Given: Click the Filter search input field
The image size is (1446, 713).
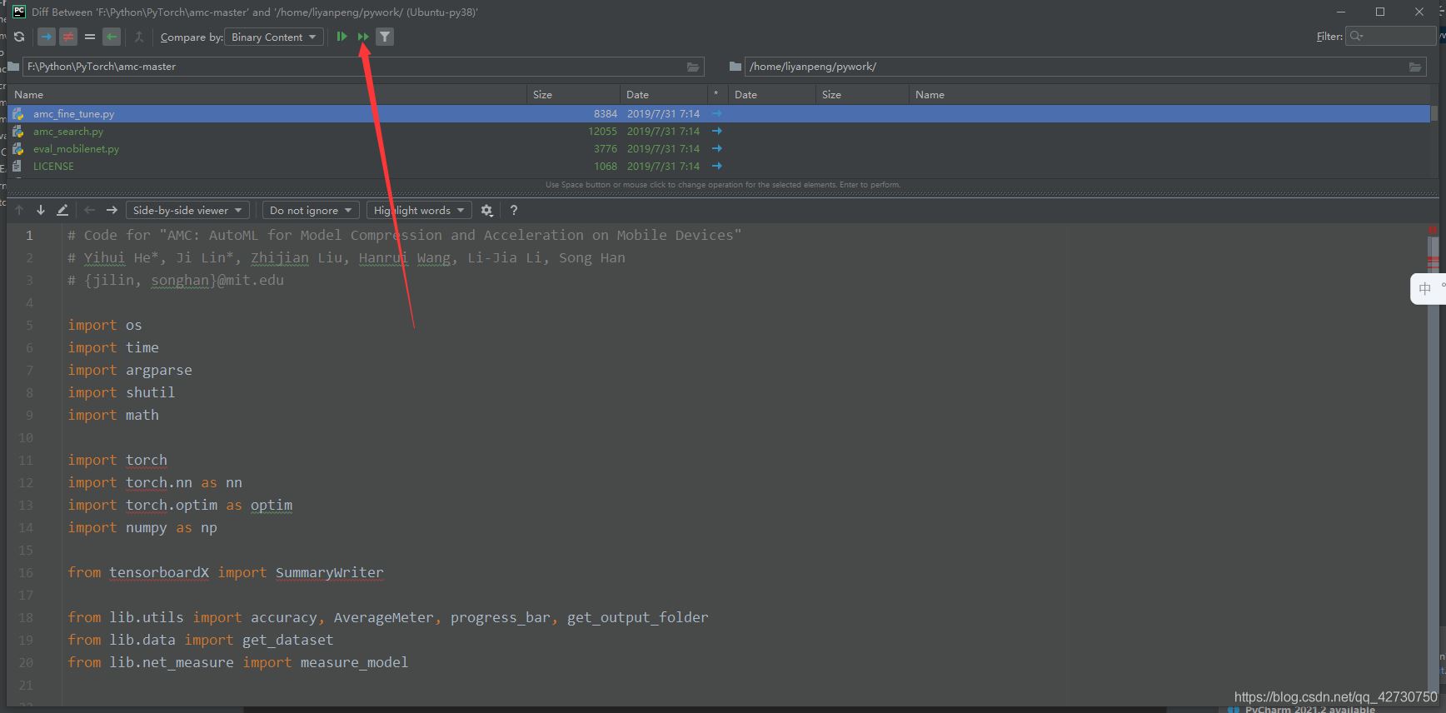Looking at the screenshot, I should pyautogui.click(x=1397, y=36).
